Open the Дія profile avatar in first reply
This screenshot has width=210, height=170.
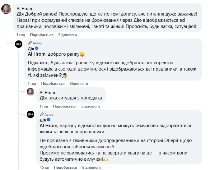point(19,44)
